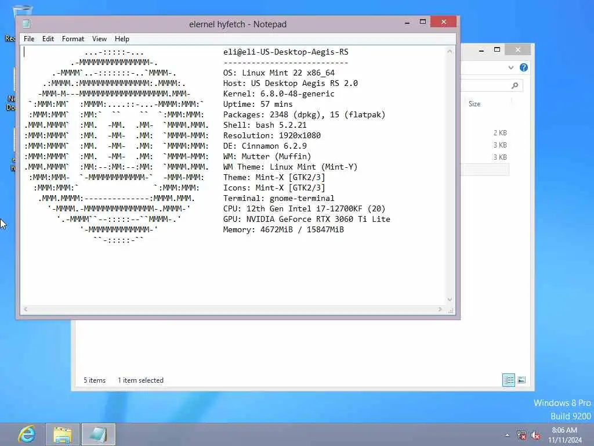Click Notepad horizontal scrollbar left arrow
This screenshot has width=594, height=446.
(x=26, y=309)
